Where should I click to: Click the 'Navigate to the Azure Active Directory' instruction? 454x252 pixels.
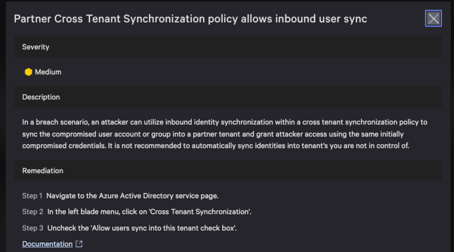pyautogui.click(x=132, y=196)
